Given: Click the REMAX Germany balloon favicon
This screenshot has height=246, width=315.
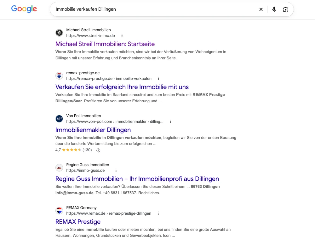Looking at the screenshot, I should point(59,211).
